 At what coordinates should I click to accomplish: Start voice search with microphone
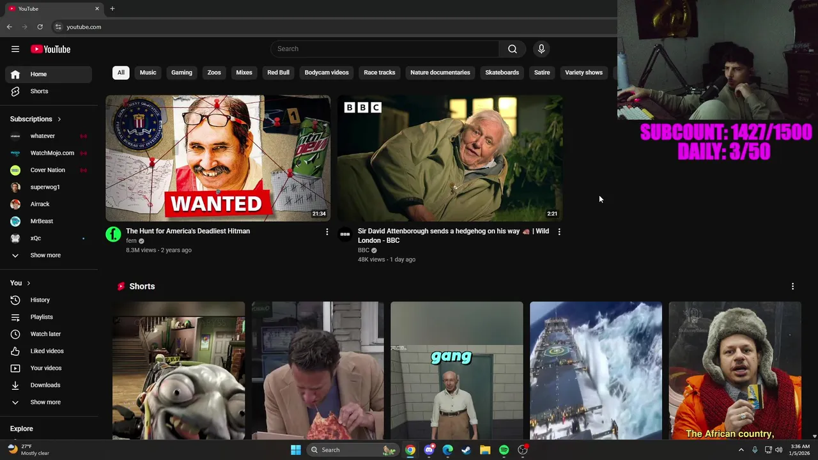pos(541,49)
